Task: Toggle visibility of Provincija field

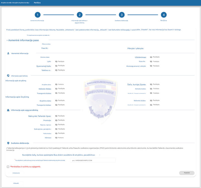Action: click(56, 120)
